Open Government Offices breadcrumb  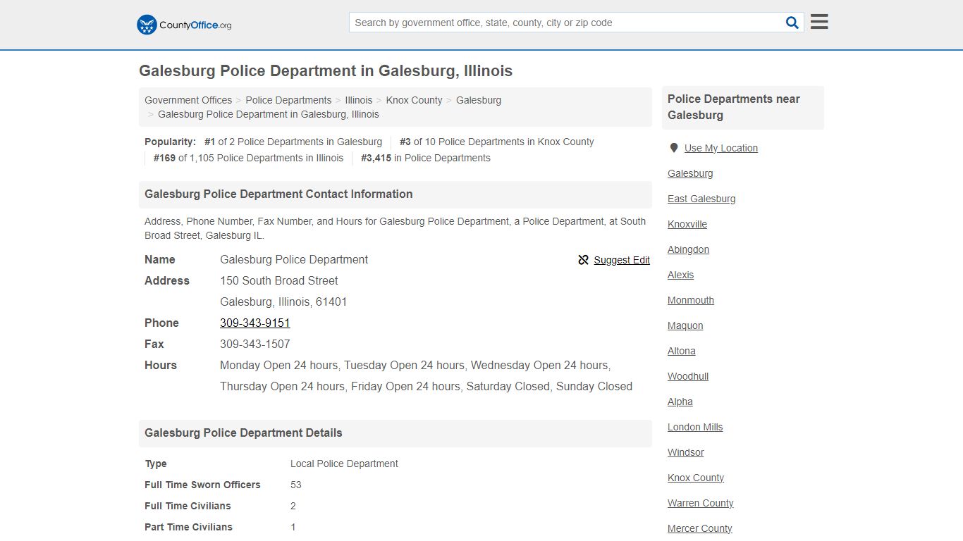[x=188, y=100]
